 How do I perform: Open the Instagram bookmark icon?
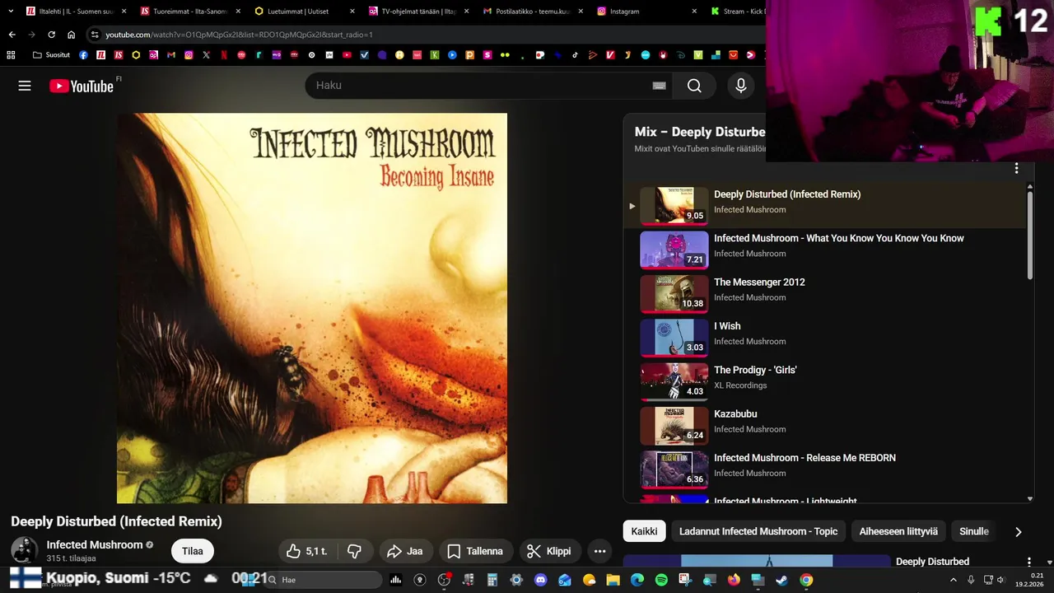coord(189,55)
